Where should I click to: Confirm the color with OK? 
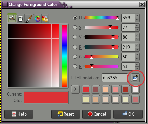point(128,114)
